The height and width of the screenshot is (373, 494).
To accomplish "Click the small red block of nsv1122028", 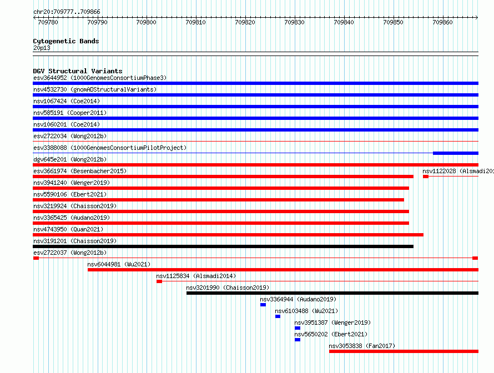I will (x=426, y=177).
